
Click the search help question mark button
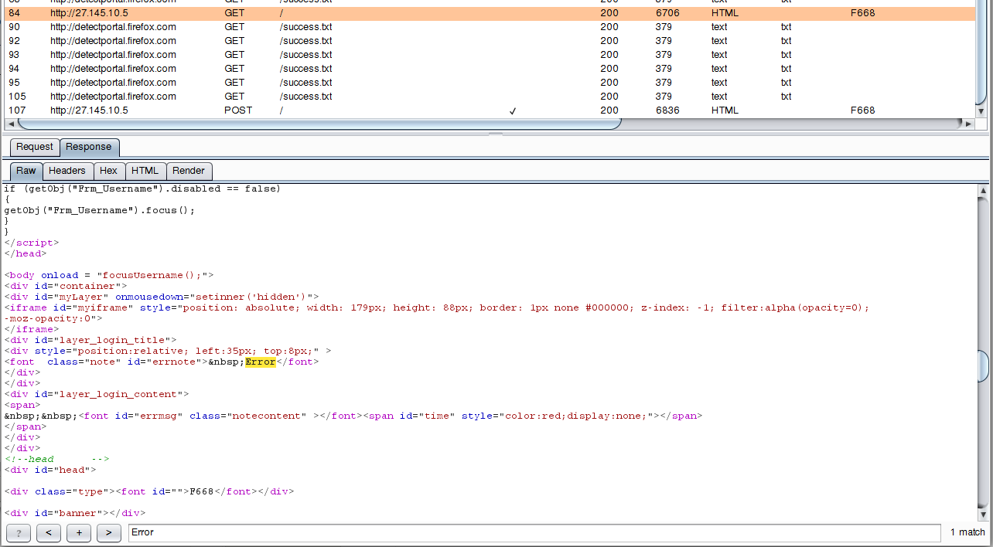pos(19,532)
